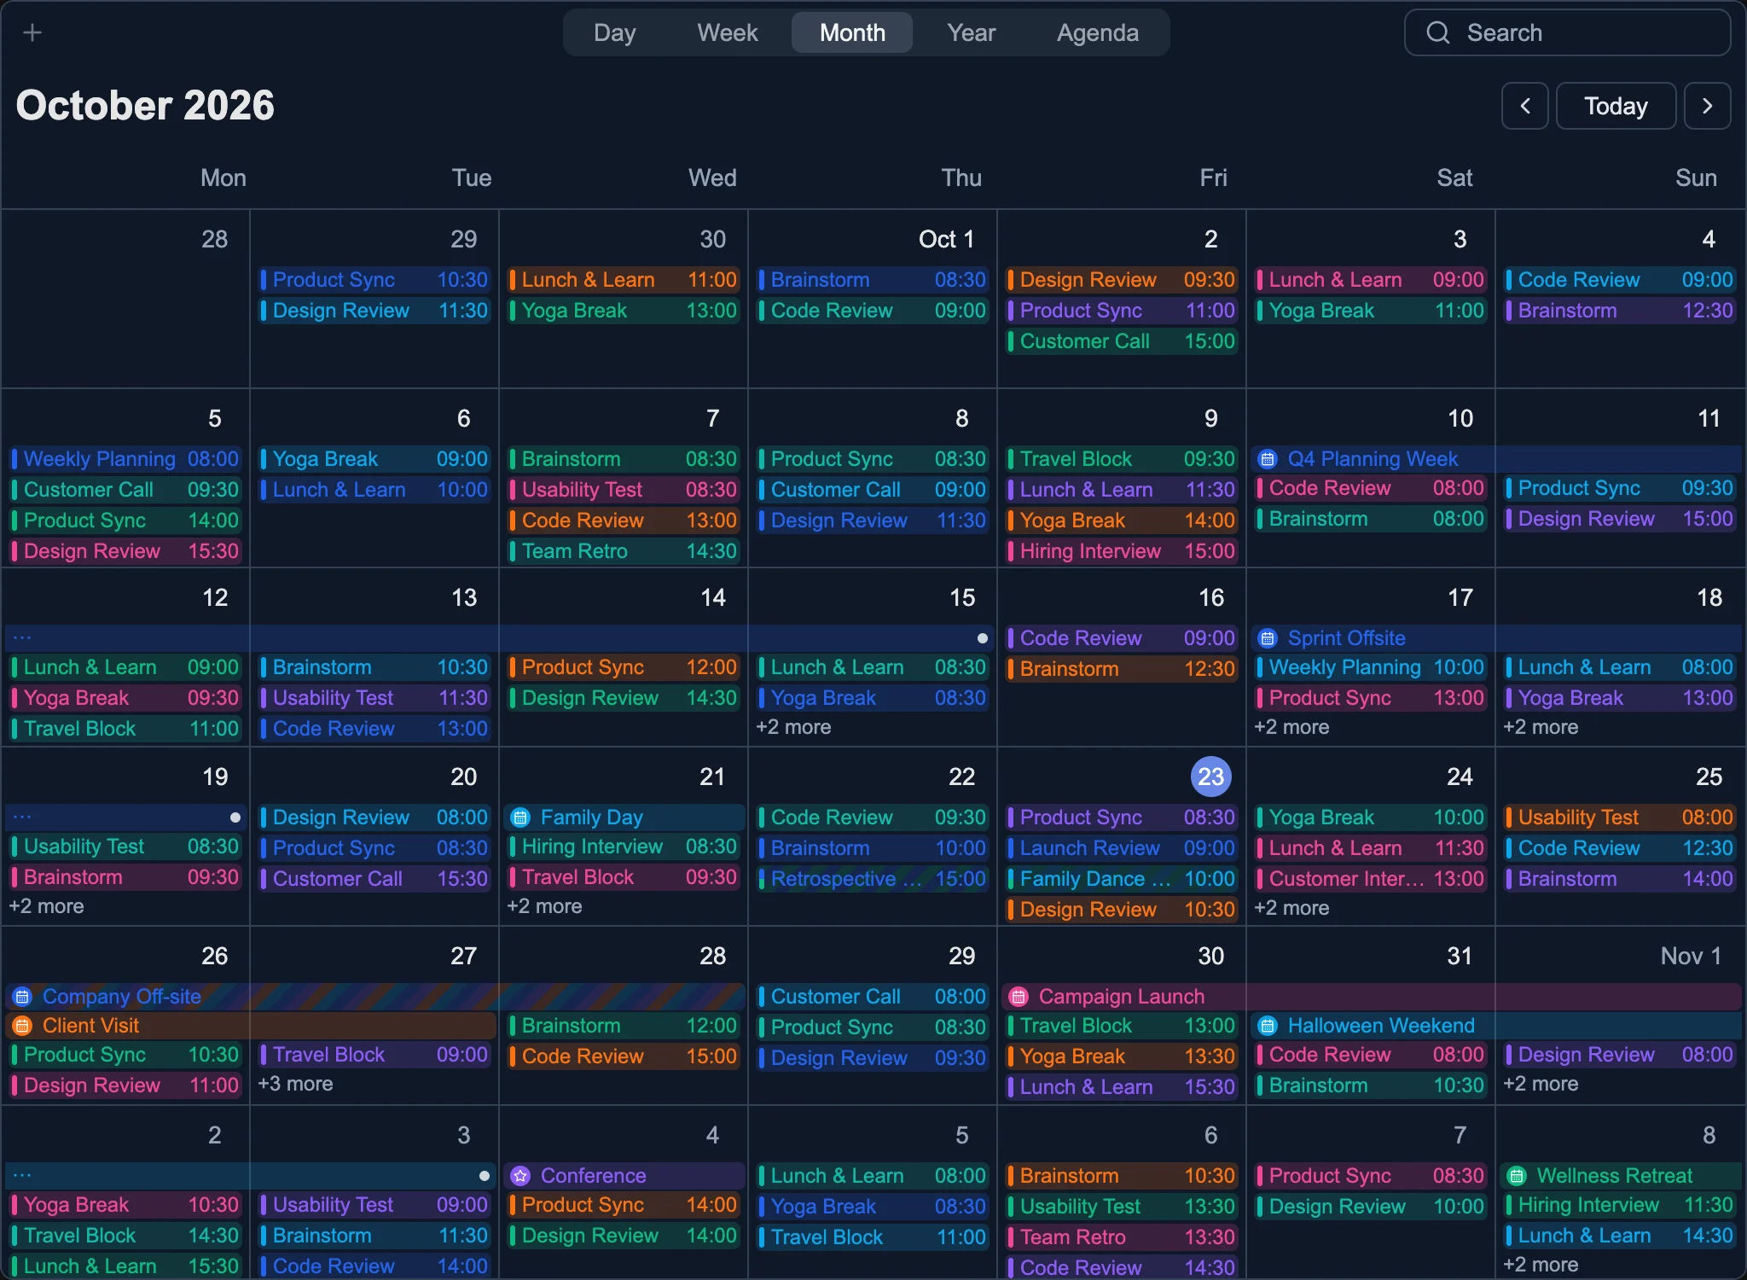Open Weekly Planning event on October 5

pos(125,459)
